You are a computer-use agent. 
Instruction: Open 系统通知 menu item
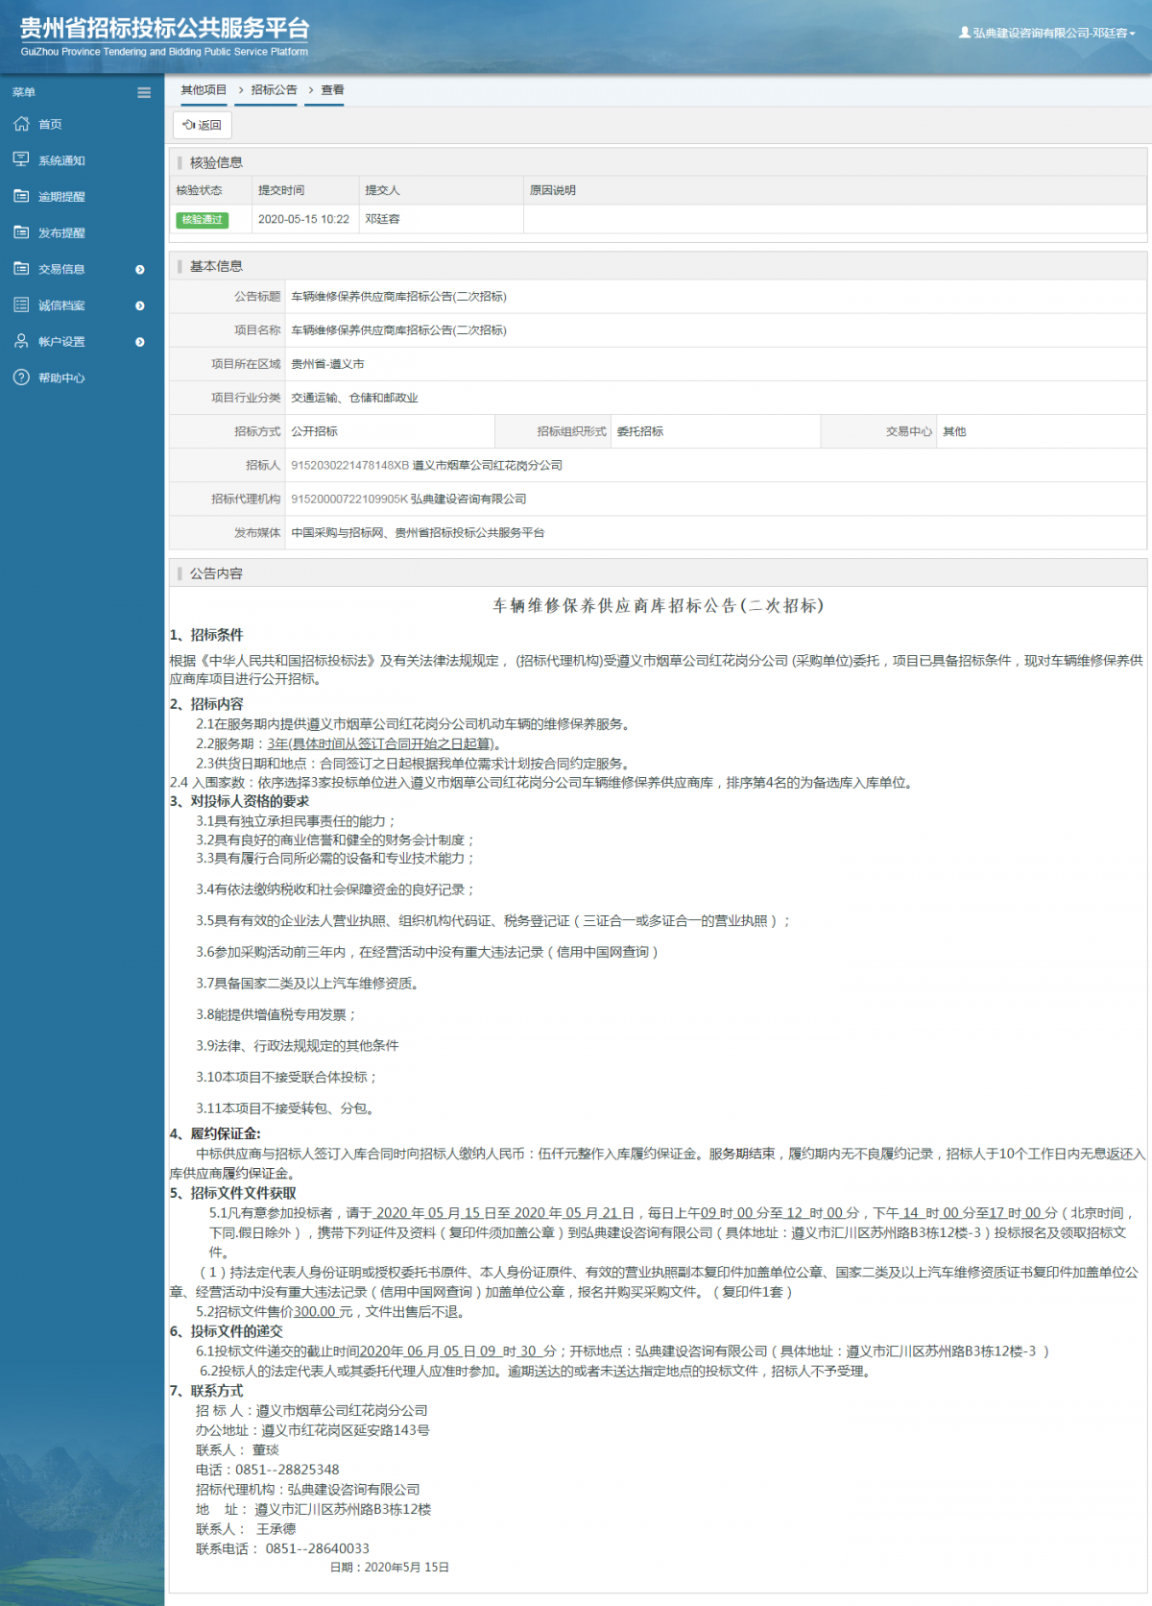click(61, 160)
